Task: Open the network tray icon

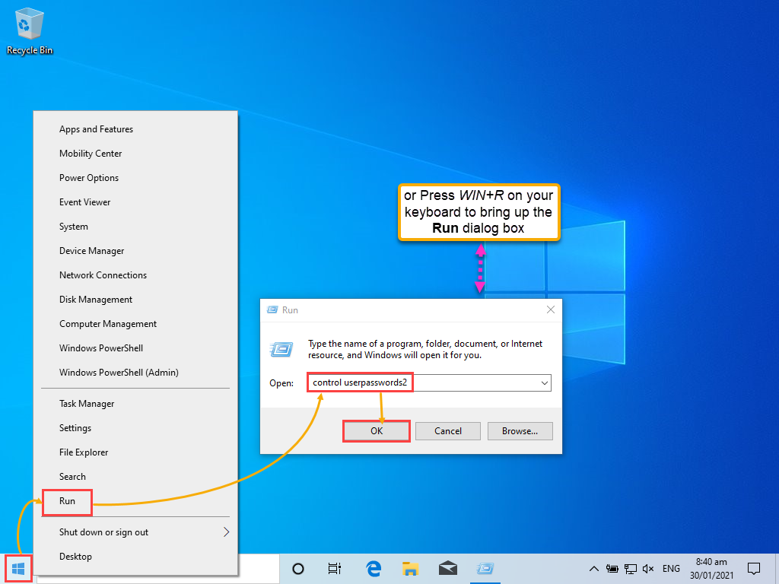Action: pyautogui.click(x=631, y=569)
